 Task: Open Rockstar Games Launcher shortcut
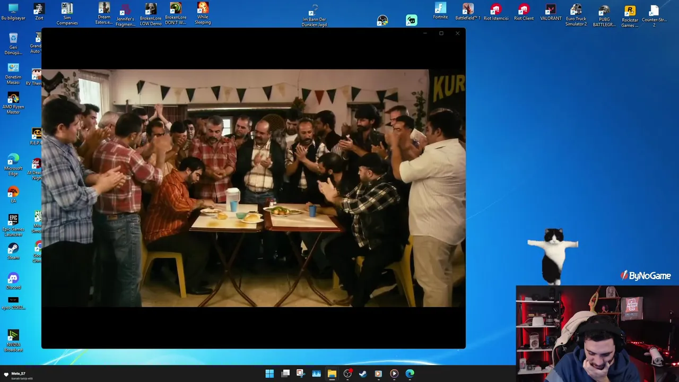630,15
